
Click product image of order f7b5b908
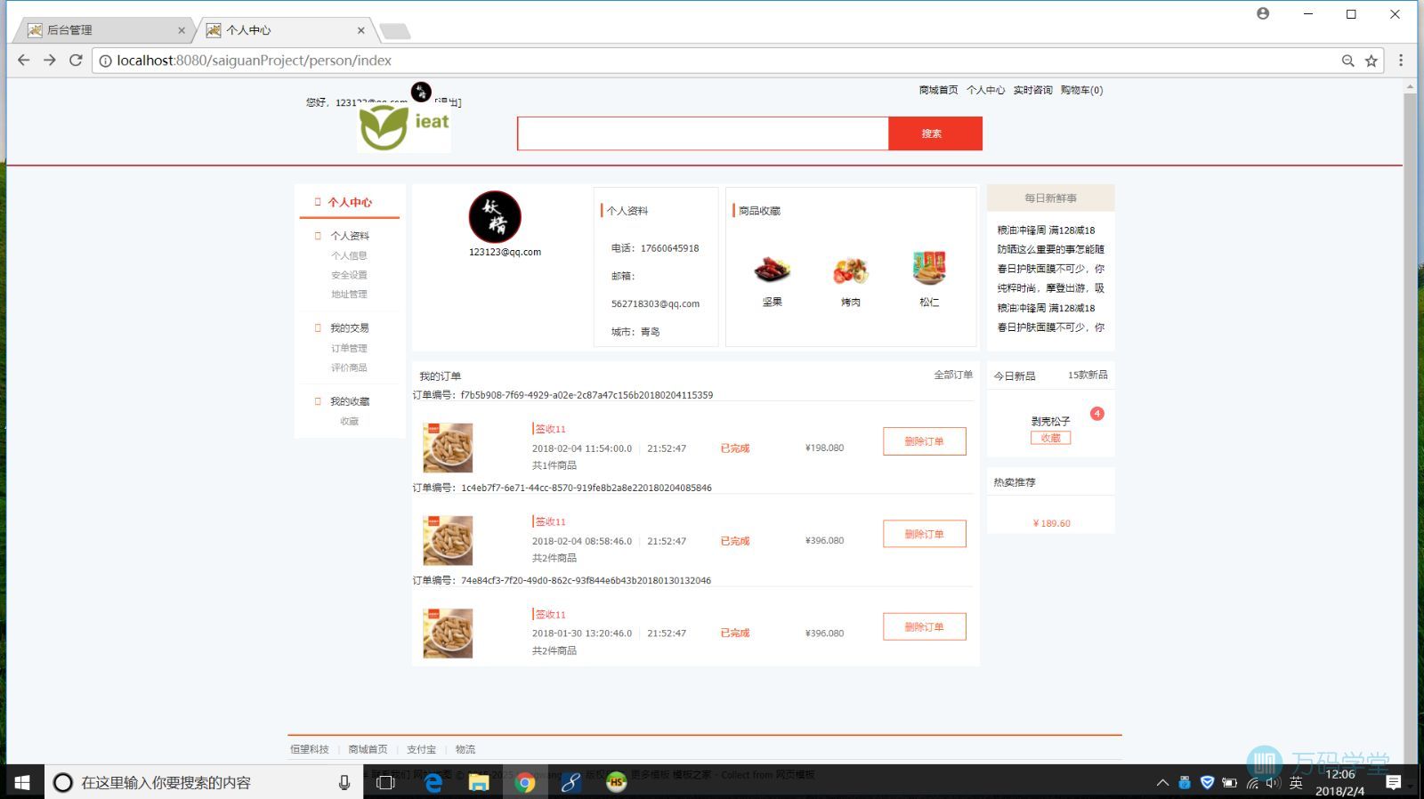pos(448,448)
